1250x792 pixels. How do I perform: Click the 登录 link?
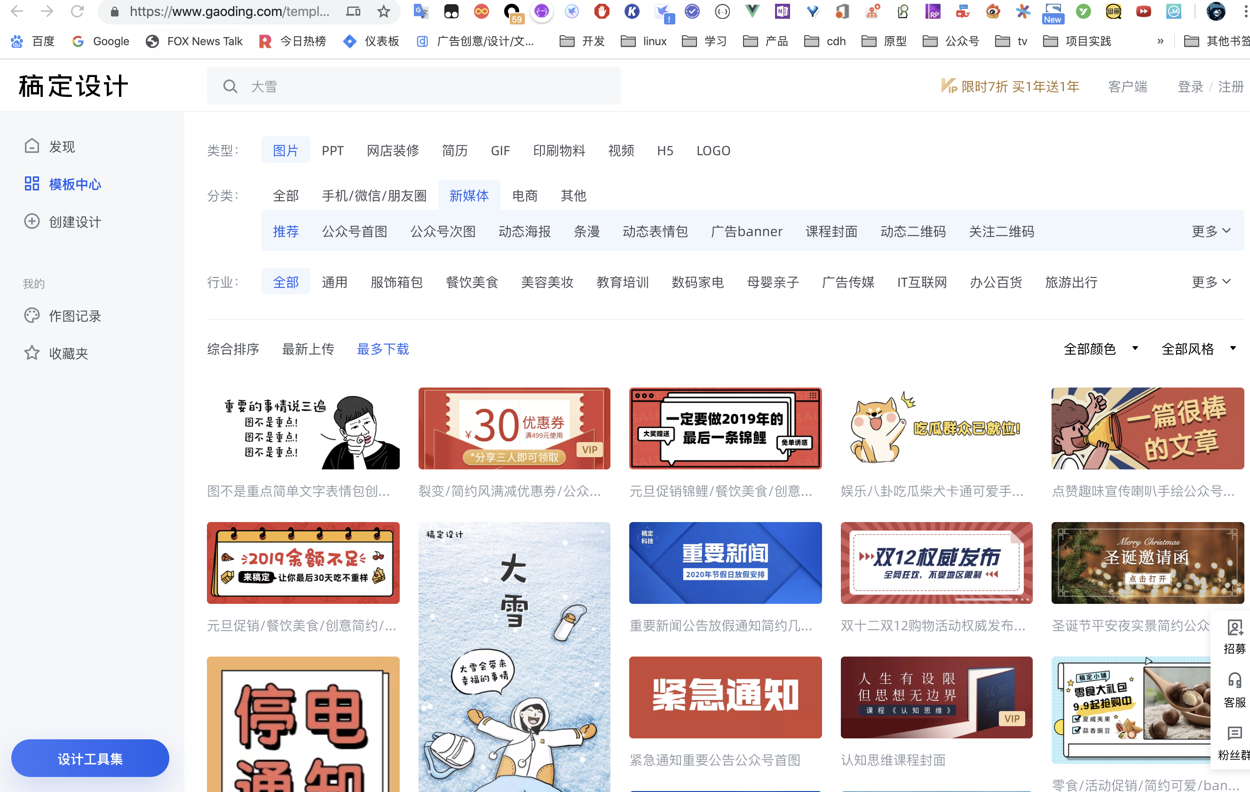[1190, 87]
